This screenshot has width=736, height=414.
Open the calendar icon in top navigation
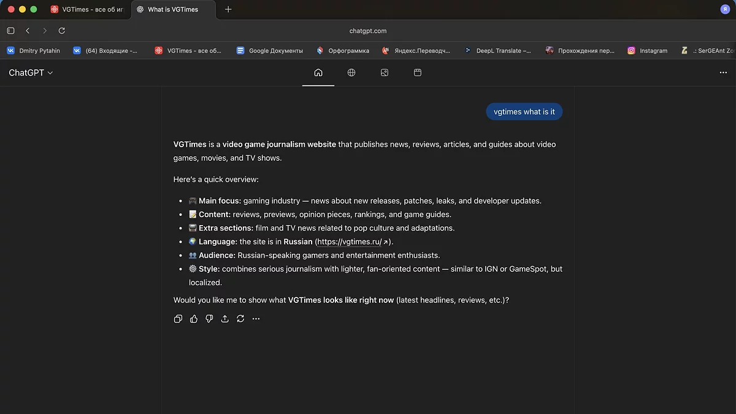(x=418, y=73)
